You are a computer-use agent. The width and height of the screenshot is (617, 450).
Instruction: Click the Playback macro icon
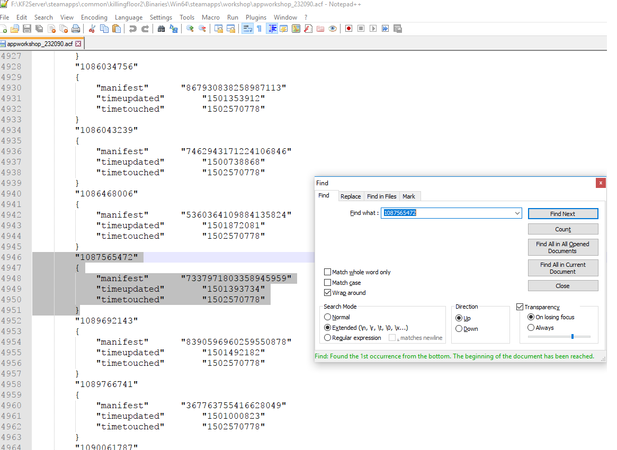click(x=373, y=29)
